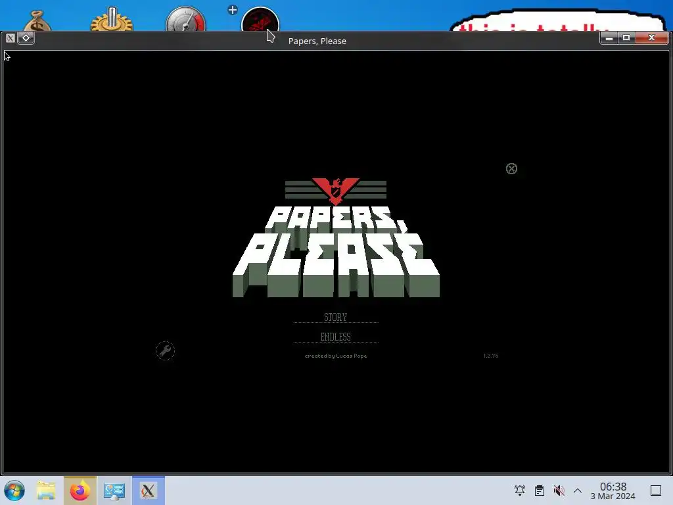Open the clipboard tray icon

(x=540, y=491)
